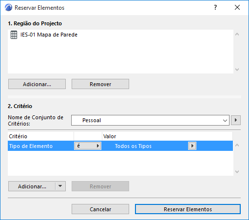This screenshot has width=249, height=220.
Task: Click Adicionar... under Região do Projecto
Action: tap(37, 84)
